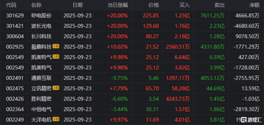264x125 pixels.
Task: Click the 买入 column header
Action: point(185,5)
